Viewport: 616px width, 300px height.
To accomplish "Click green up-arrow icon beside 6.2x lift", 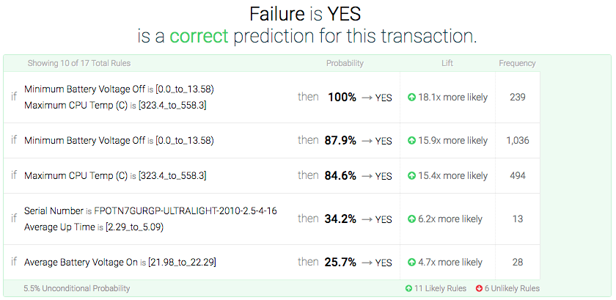I will [412, 219].
